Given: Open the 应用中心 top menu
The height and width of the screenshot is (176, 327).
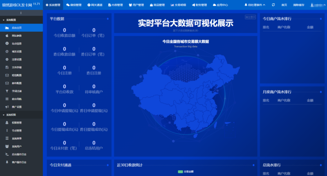Looking at the screenshot, I should pyautogui.click(x=220, y=5).
